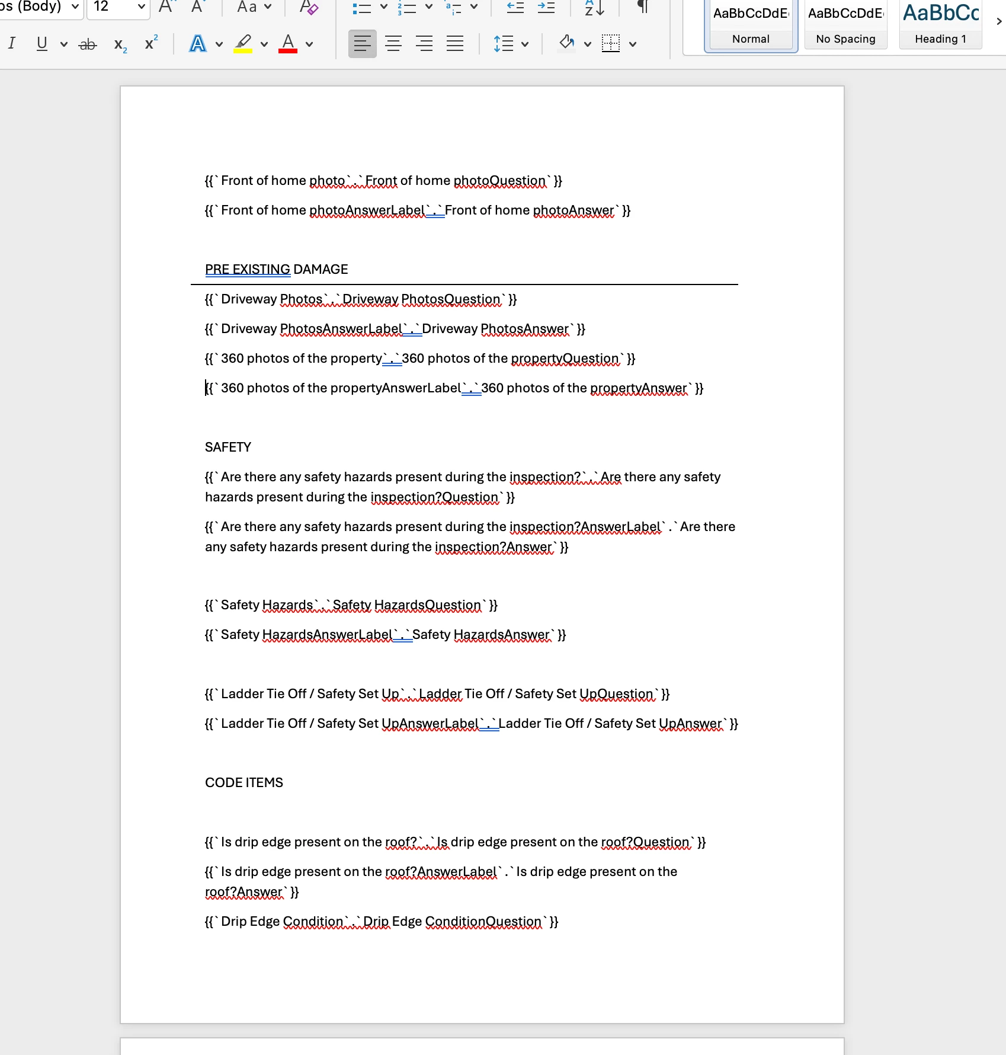This screenshot has width=1006, height=1055.
Task: Apply Normal style
Action: click(x=751, y=25)
